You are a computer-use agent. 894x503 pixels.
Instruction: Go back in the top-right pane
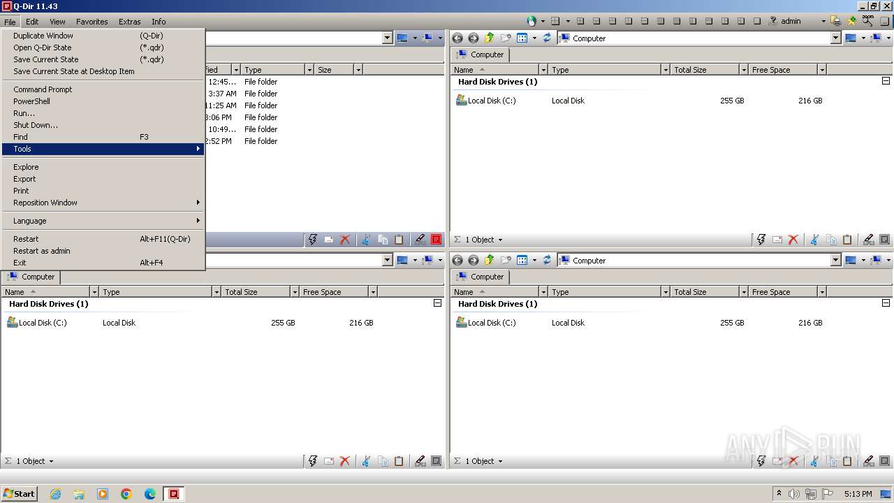coord(457,38)
